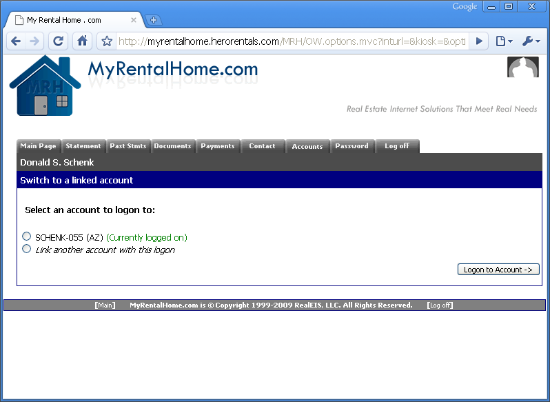Image resolution: width=550 pixels, height=402 pixels.
Task: Reload the page with the refresh icon
Action: (58, 41)
